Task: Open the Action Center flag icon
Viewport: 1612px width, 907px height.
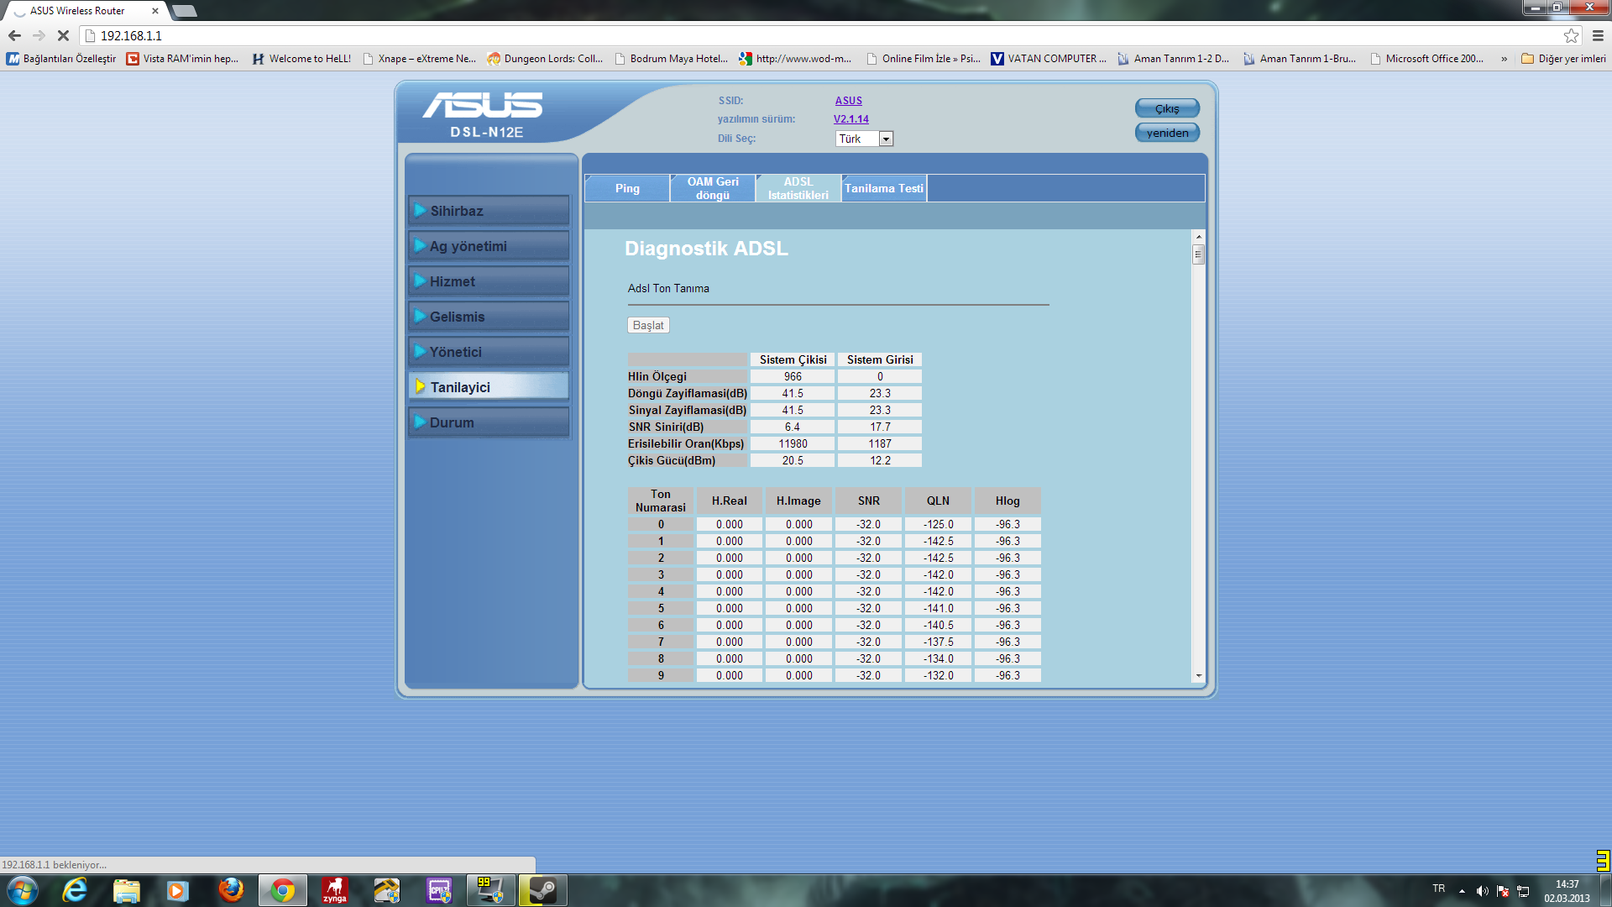Action: click(1503, 891)
